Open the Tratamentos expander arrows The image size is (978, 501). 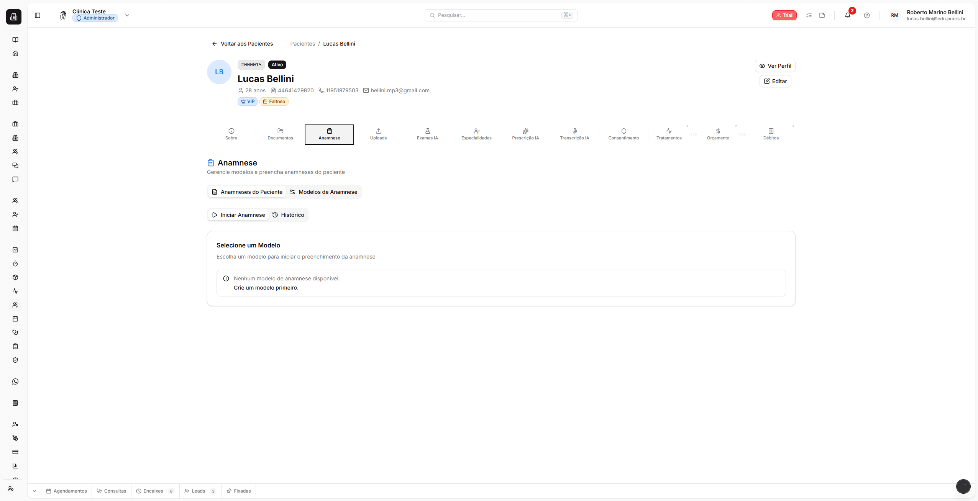(x=694, y=134)
